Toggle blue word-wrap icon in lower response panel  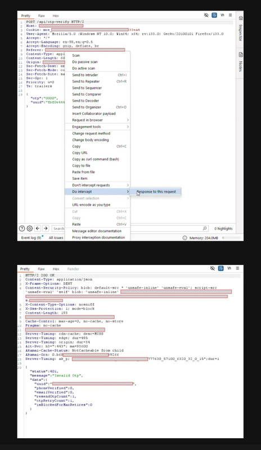[x=221, y=268]
